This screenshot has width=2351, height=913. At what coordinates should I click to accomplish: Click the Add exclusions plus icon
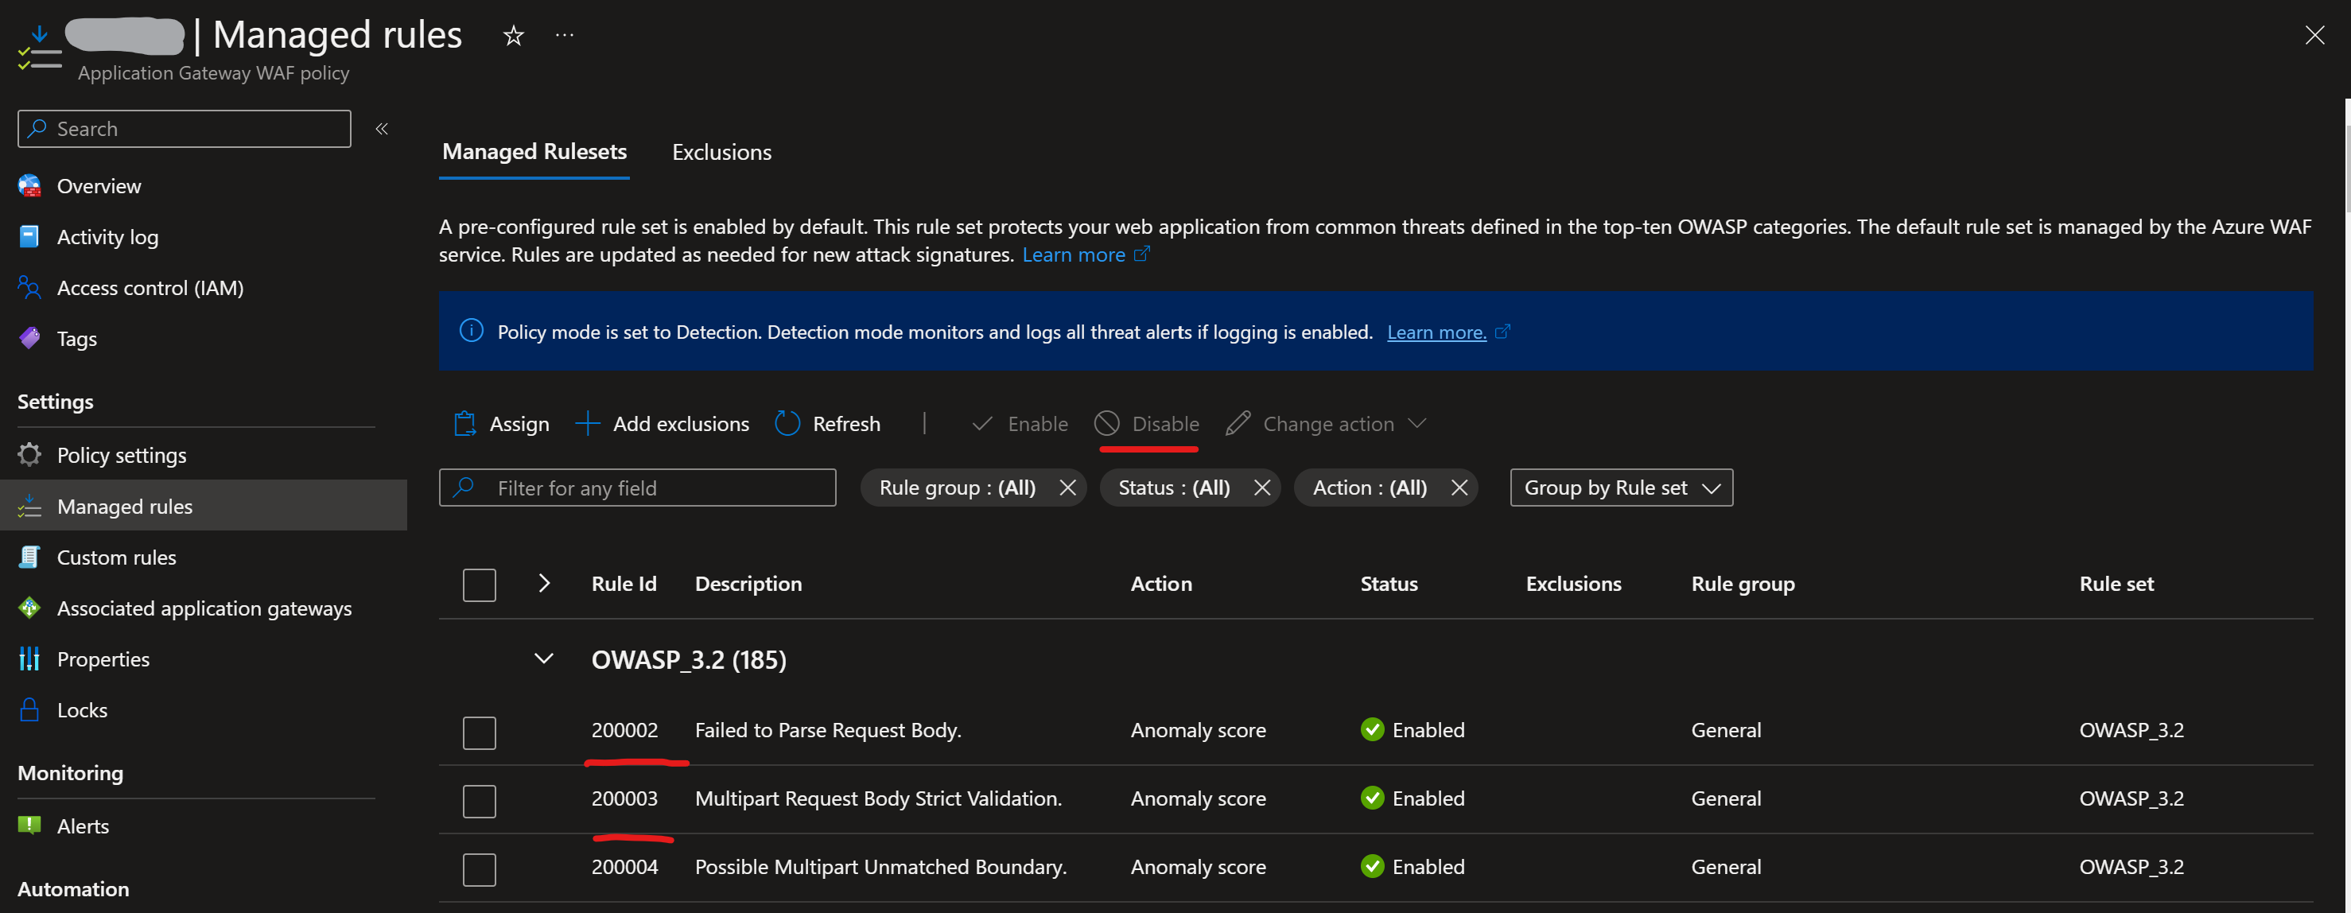click(587, 424)
